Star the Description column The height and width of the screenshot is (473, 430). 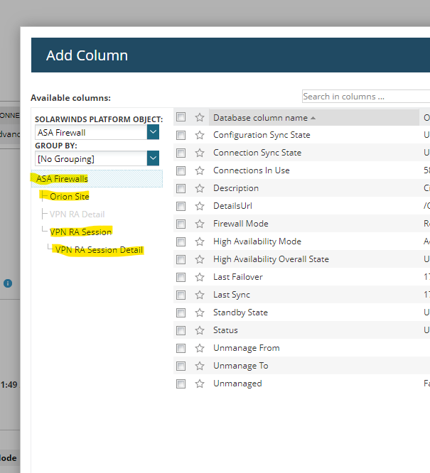coord(200,188)
